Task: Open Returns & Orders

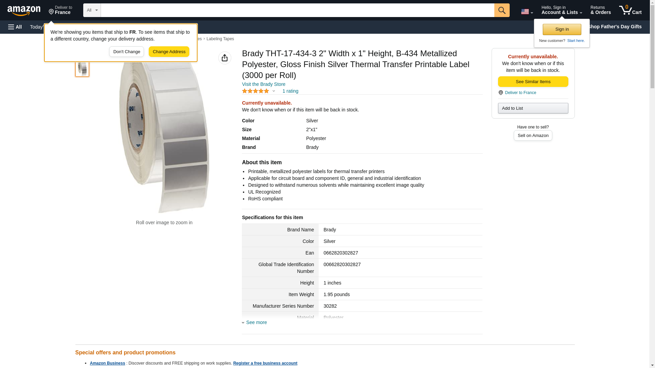Action: pyautogui.click(x=600, y=10)
